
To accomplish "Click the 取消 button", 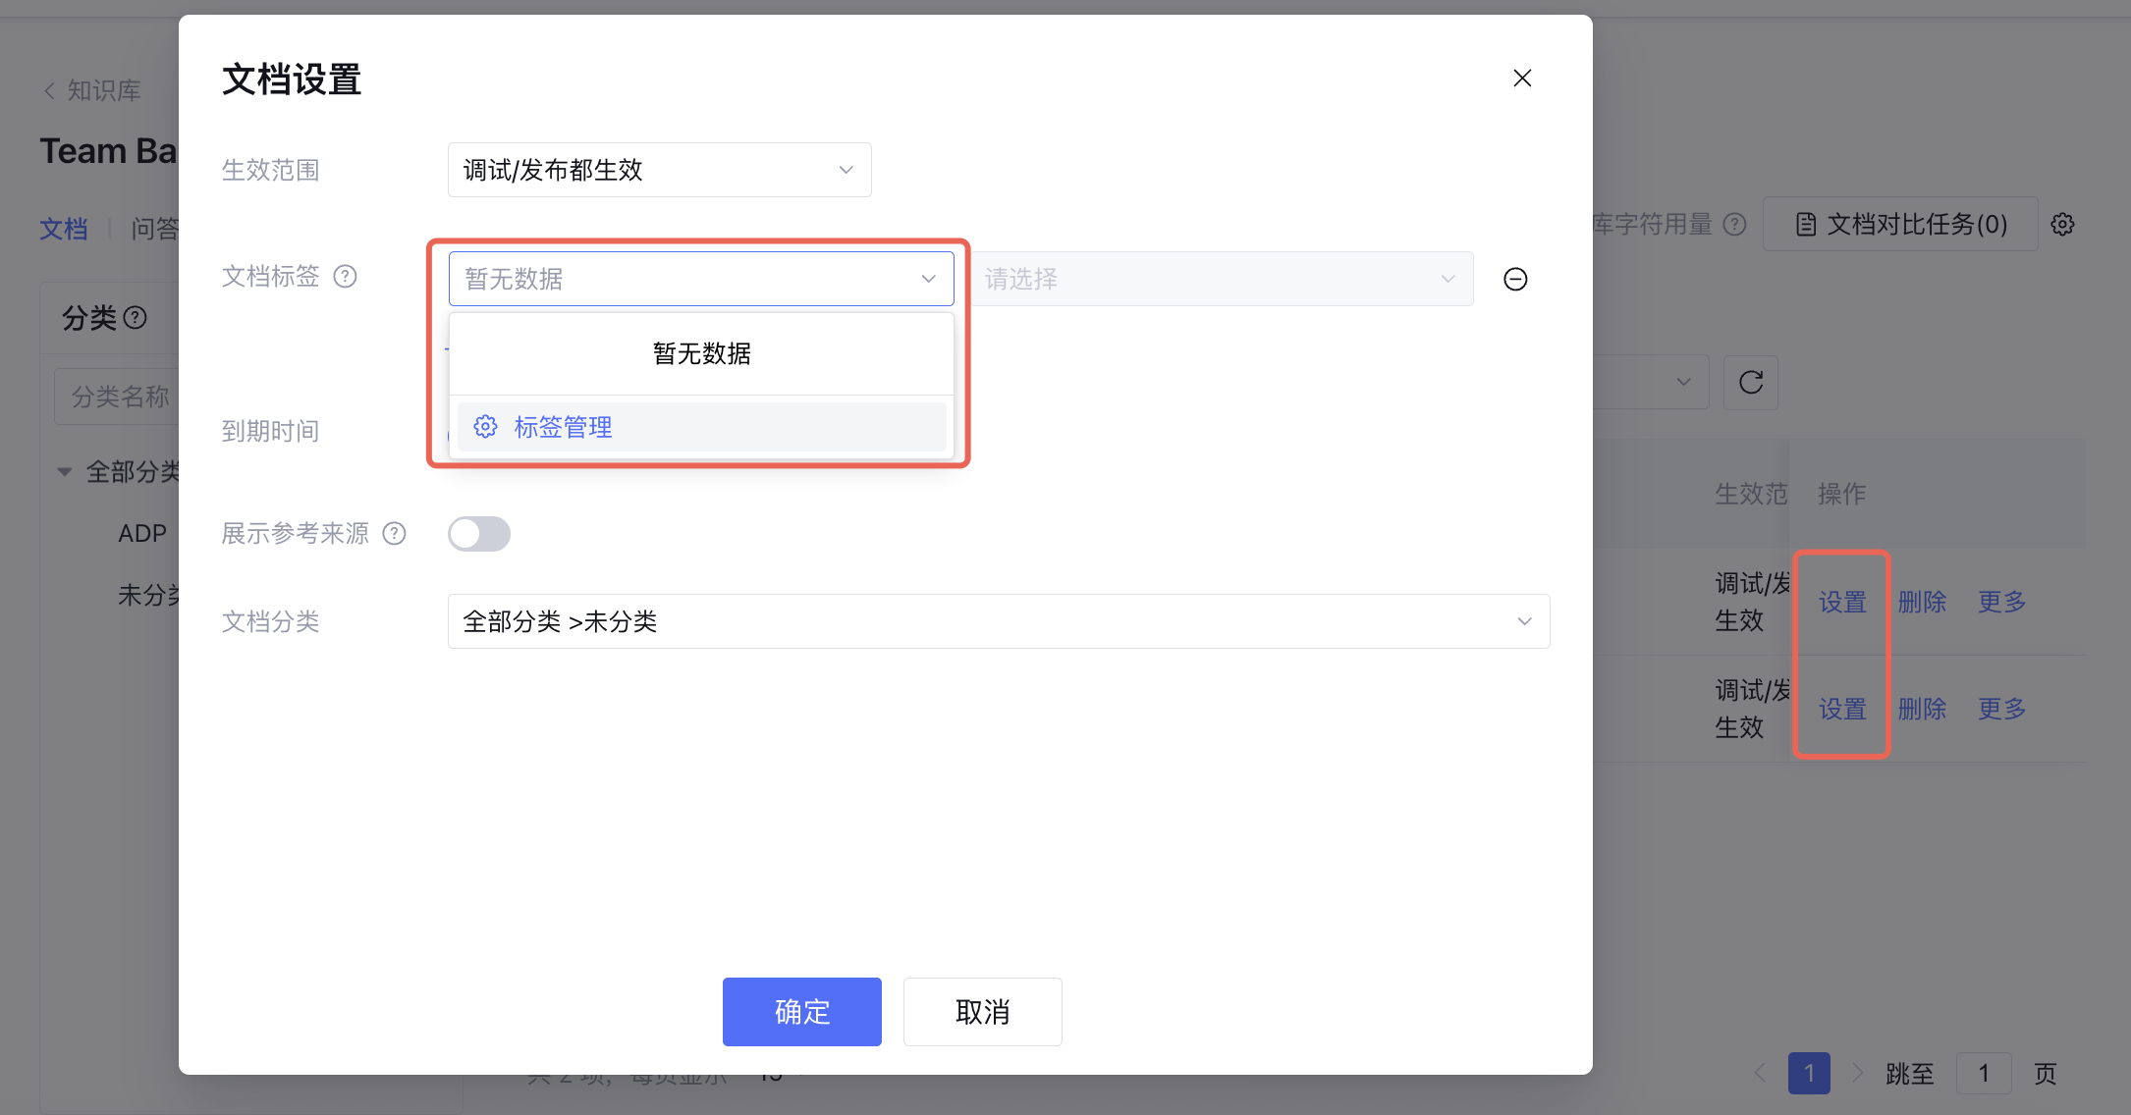I will pos(982,1012).
